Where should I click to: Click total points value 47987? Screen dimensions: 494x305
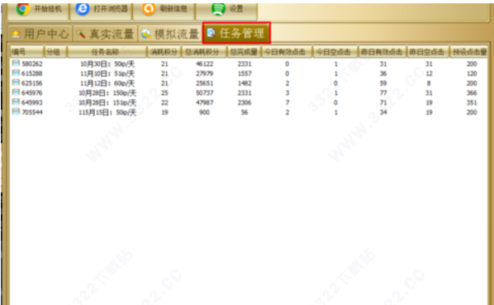click(205, 103)
